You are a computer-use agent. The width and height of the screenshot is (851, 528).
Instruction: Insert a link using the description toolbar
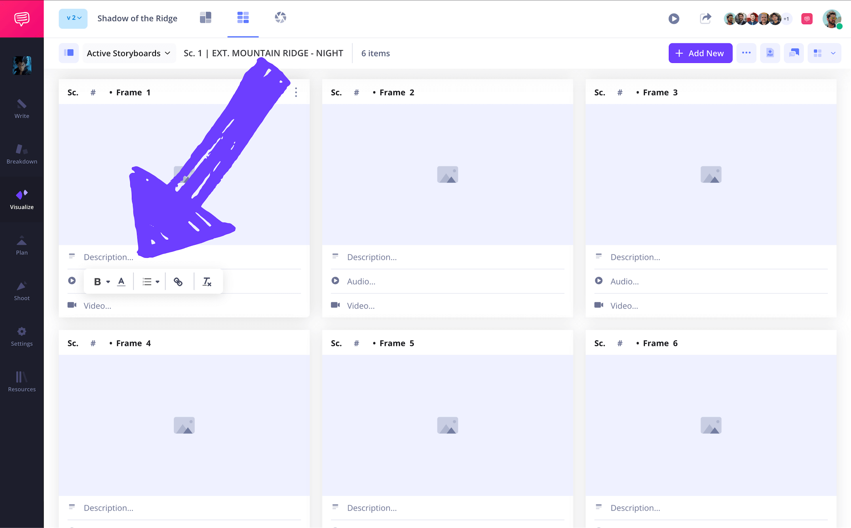click(178, 281)
